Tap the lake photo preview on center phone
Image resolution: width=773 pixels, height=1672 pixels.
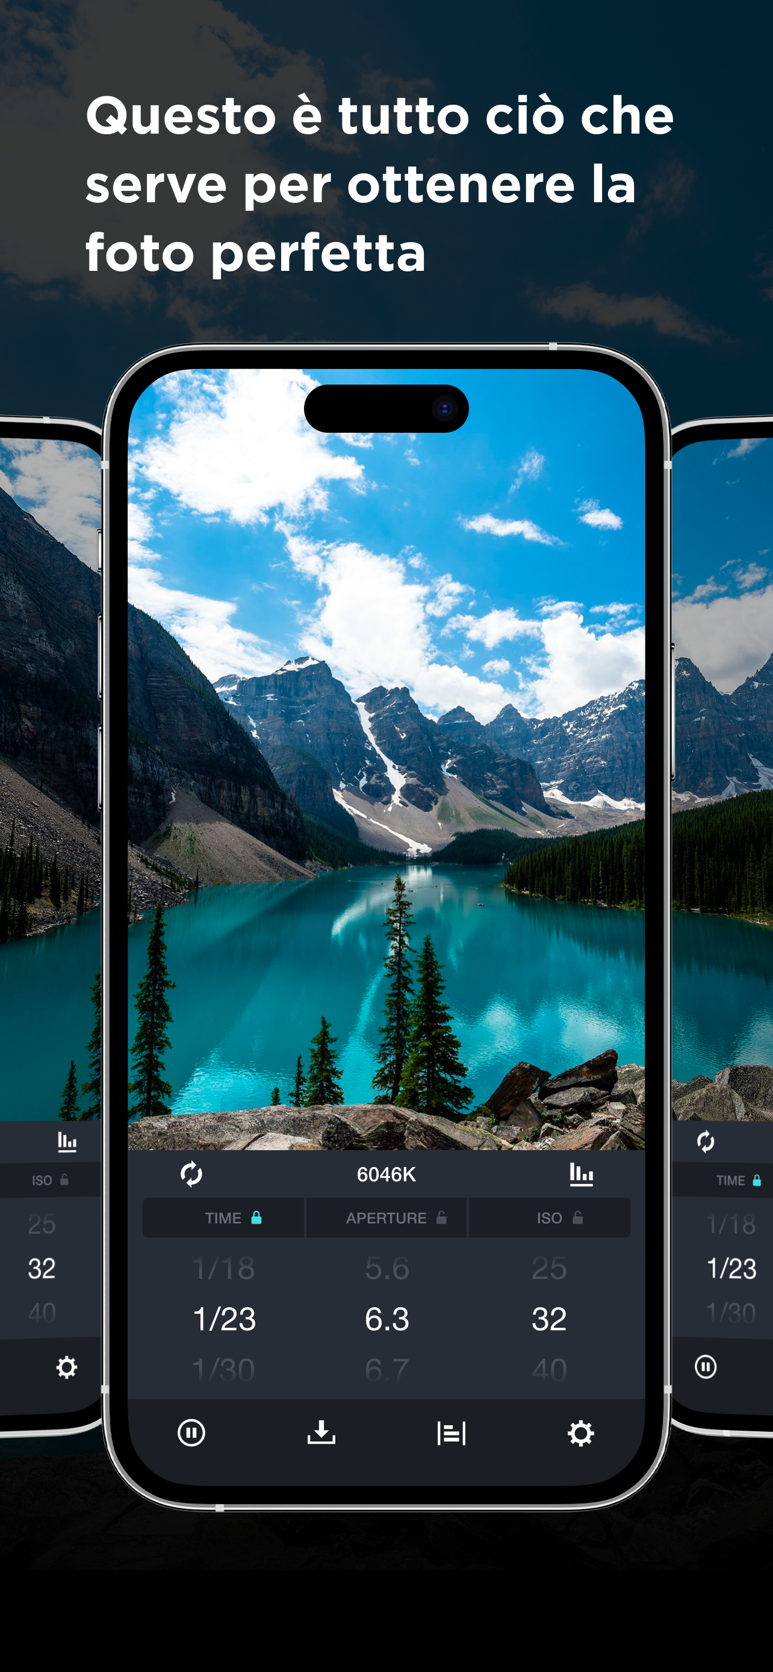coord(386,760)
